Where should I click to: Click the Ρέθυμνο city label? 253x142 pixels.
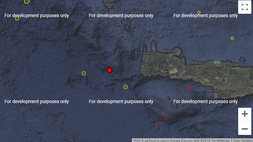197,62
